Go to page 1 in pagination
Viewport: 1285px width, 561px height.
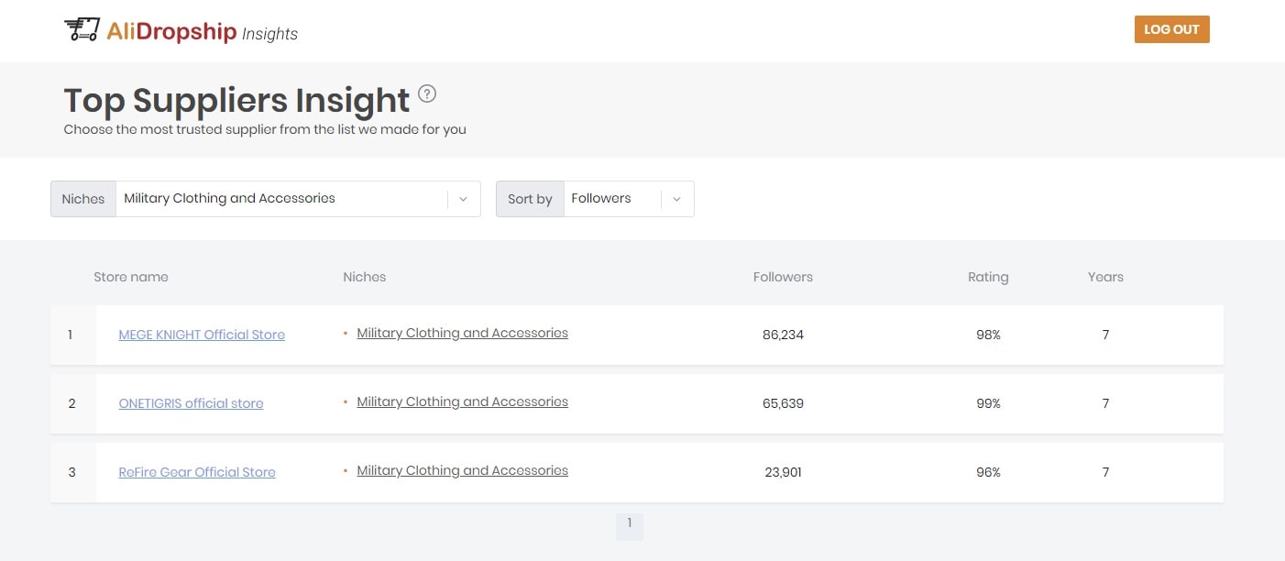[x=630, y=524]
